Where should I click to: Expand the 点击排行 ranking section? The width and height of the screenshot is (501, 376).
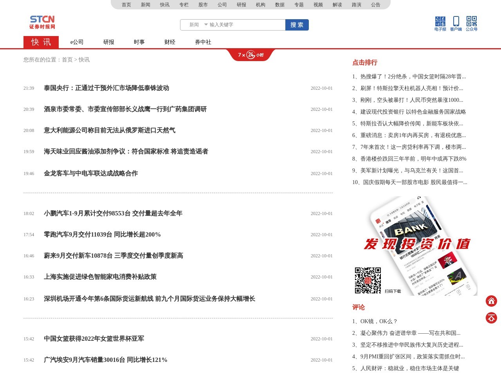pyautogui.click(x=364, y=63)
